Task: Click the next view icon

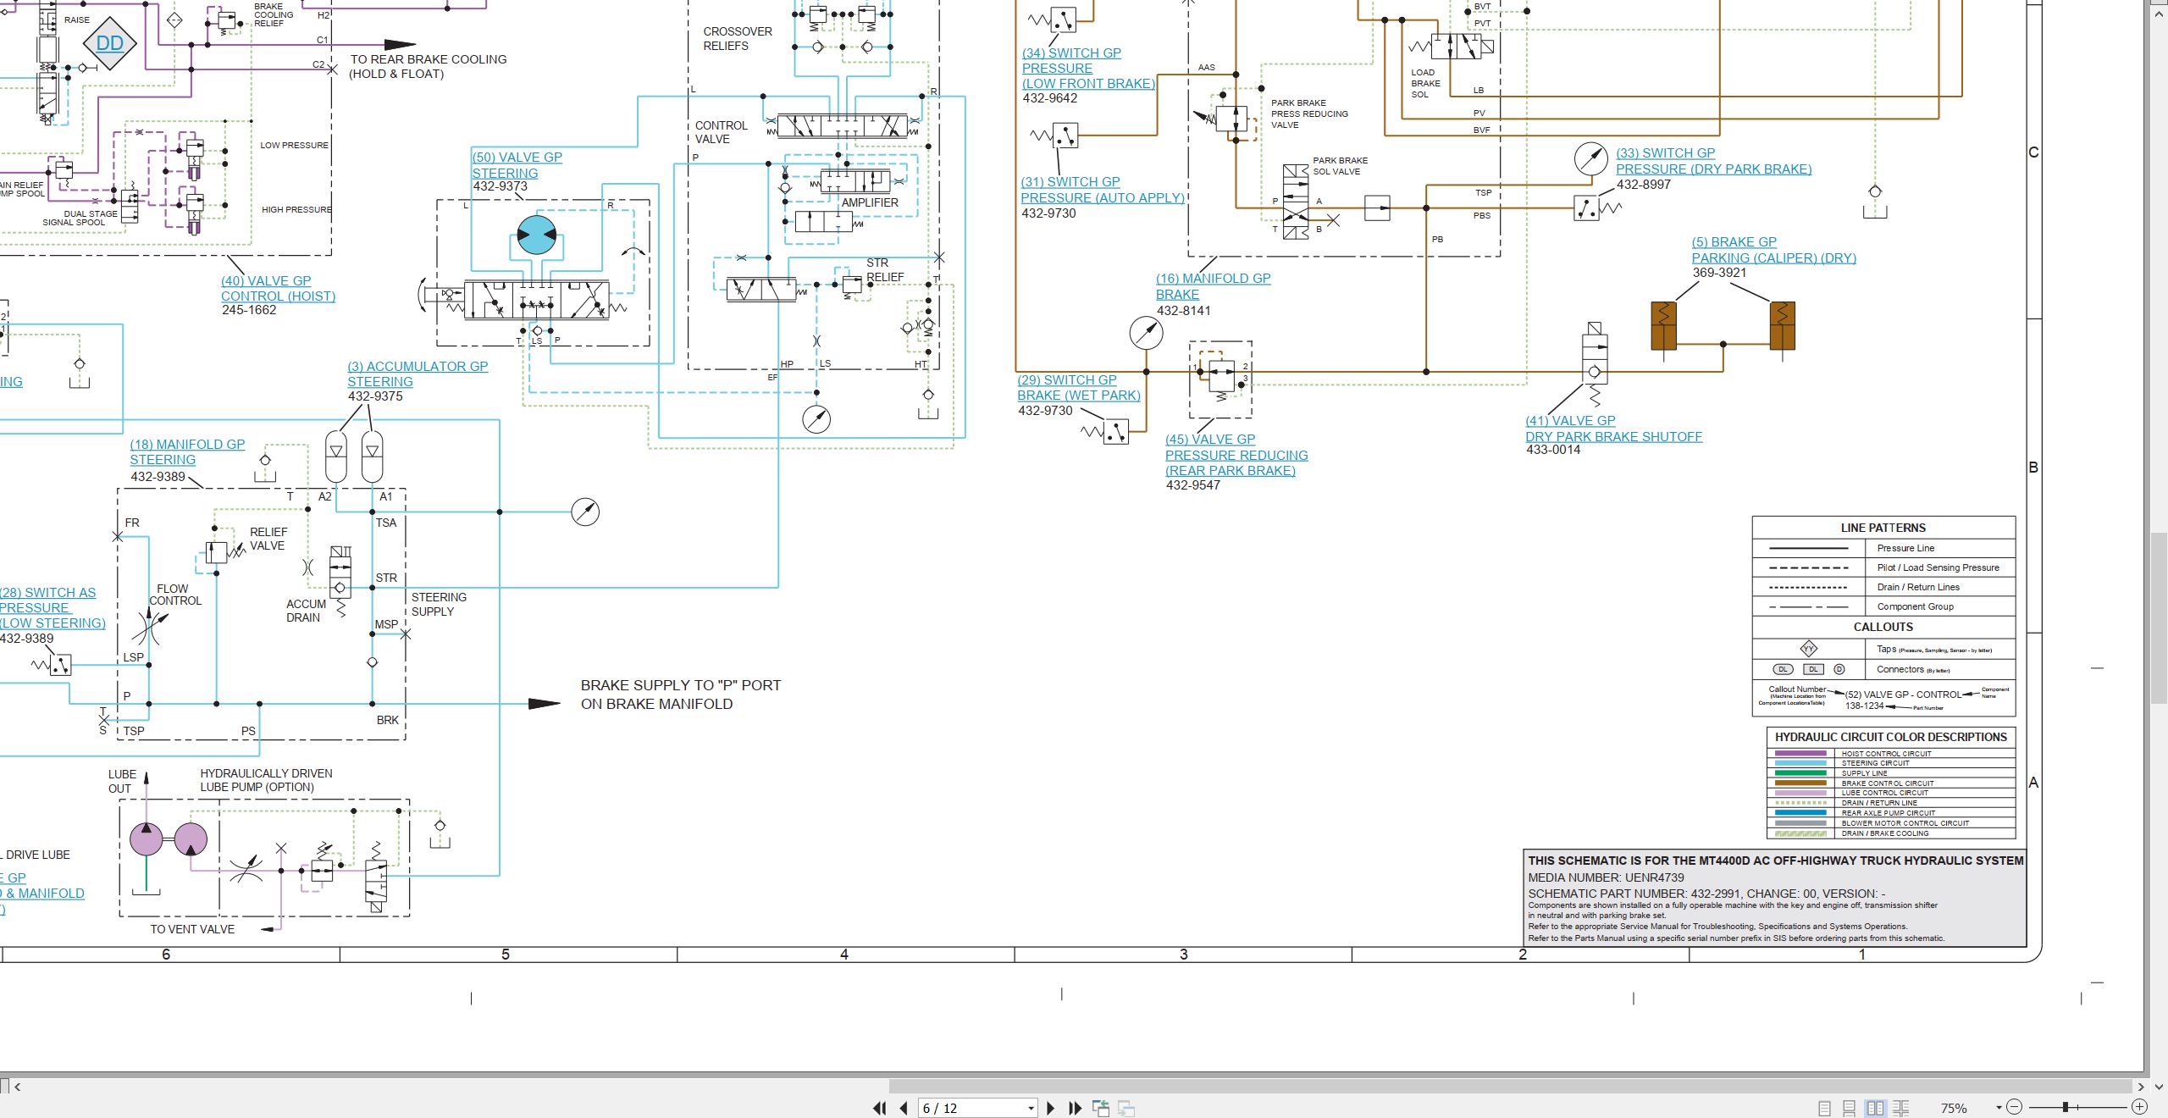Action: click(1126, 1108)
